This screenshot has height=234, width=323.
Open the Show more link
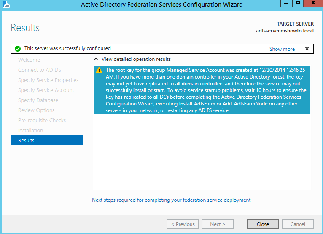coord(282,49)
